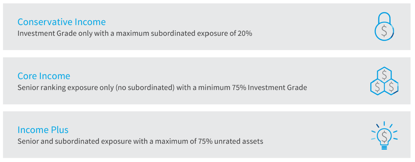The height and width of the screenshot is (162, 415).
Task: Open the Conservative Income heading
Action: point(61,22)
